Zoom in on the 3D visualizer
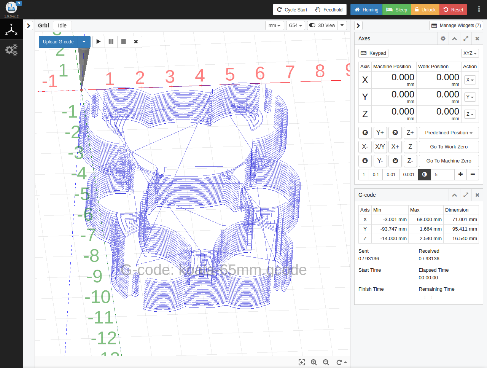The image size is (487, 368). 314,362
